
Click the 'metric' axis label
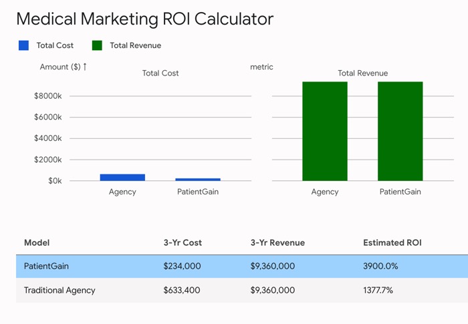261,67
